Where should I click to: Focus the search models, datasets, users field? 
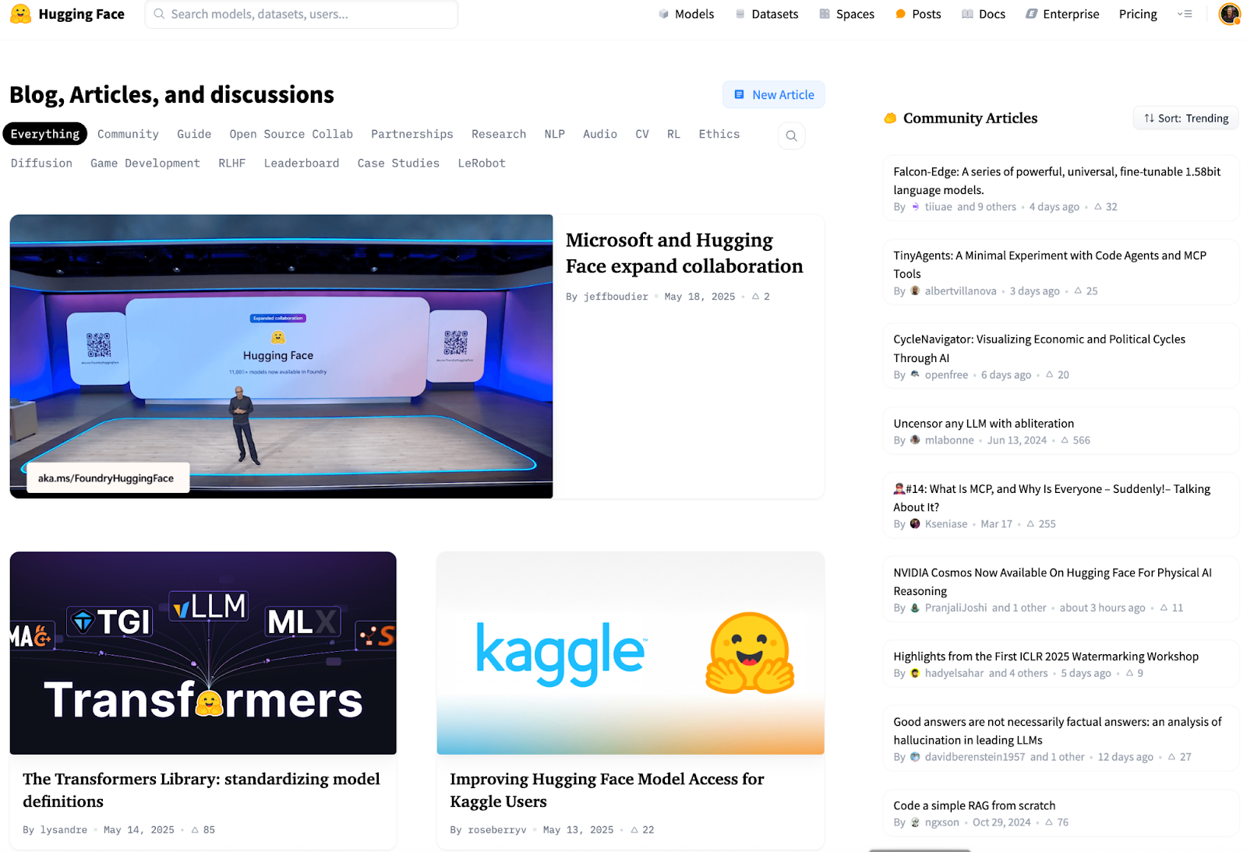[x=301, y=14]
